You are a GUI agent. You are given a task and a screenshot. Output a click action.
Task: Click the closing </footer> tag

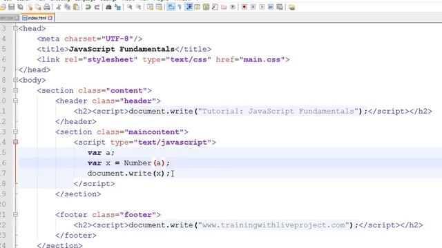pos(76,236)
